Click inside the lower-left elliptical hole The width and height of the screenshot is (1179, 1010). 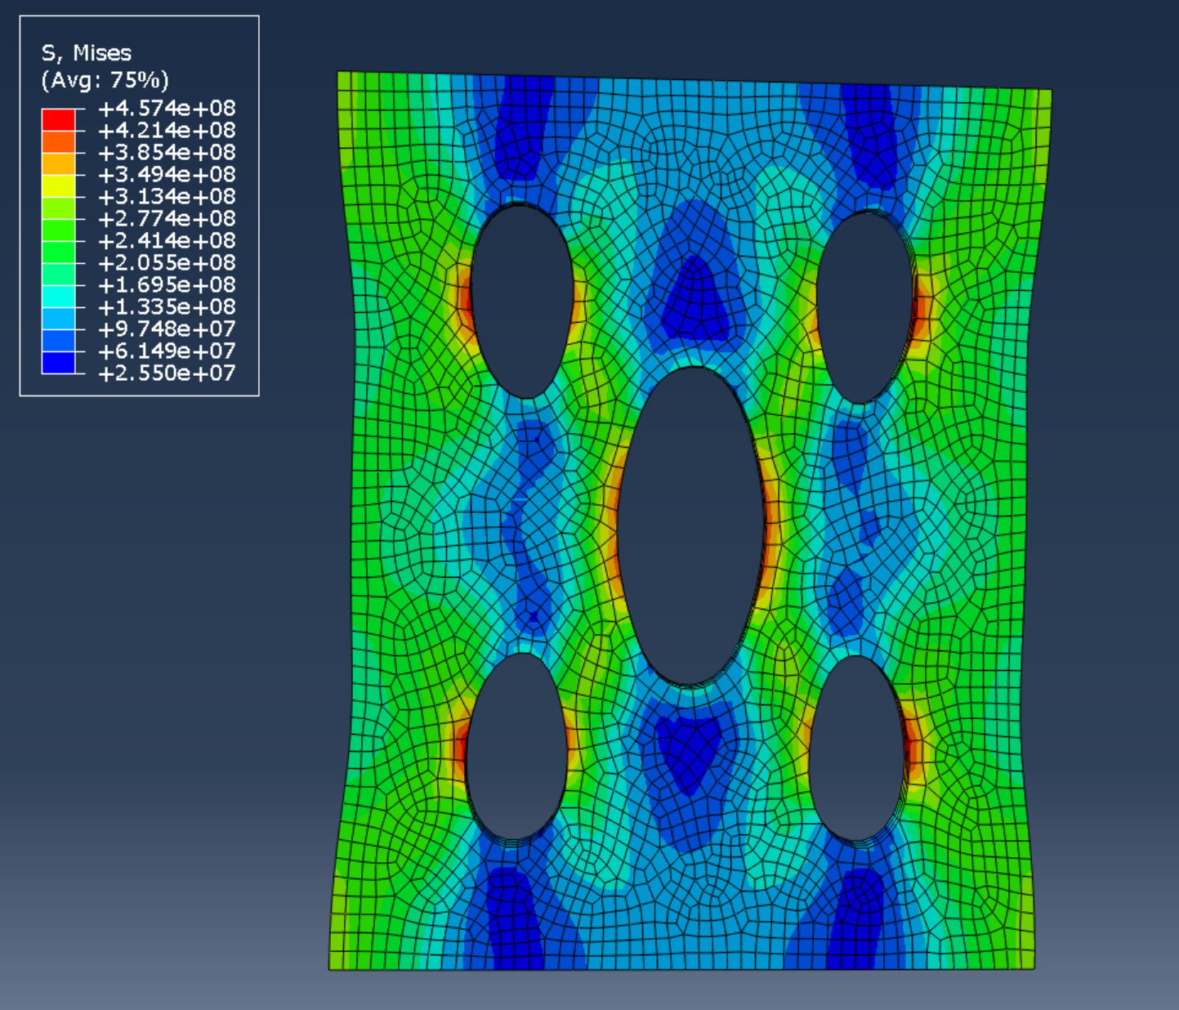pos(516,745)
